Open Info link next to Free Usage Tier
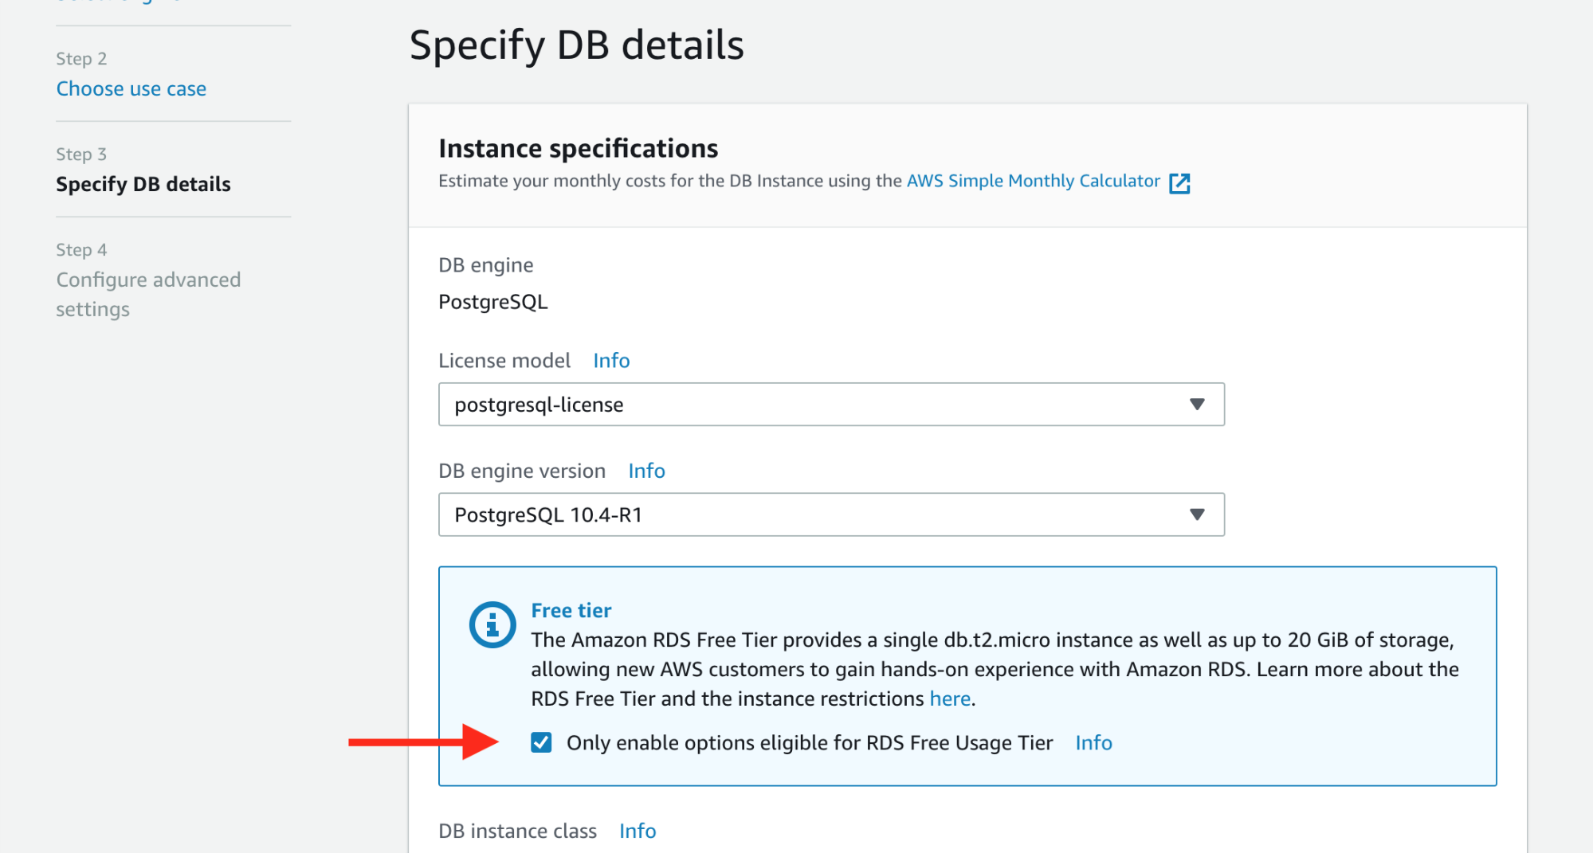 [x=1093, y=742]
